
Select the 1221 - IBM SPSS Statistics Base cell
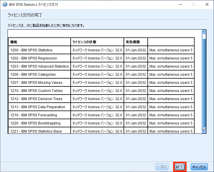(x=40, y=131)
